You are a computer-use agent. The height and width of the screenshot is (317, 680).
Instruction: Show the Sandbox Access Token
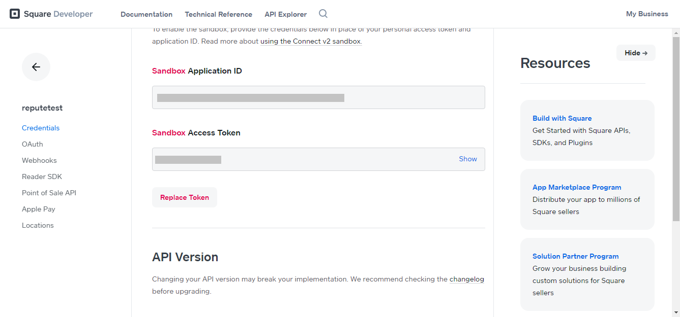point(468,159)
